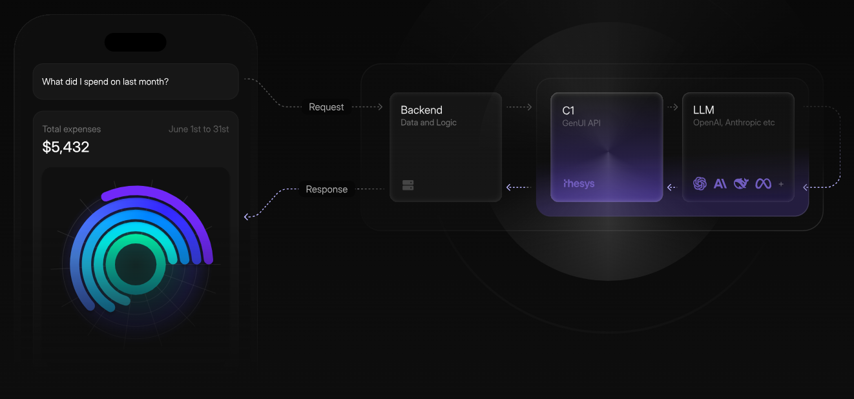
Task: Click the plus icon after Meta logo
Action: tap(781, 184)
